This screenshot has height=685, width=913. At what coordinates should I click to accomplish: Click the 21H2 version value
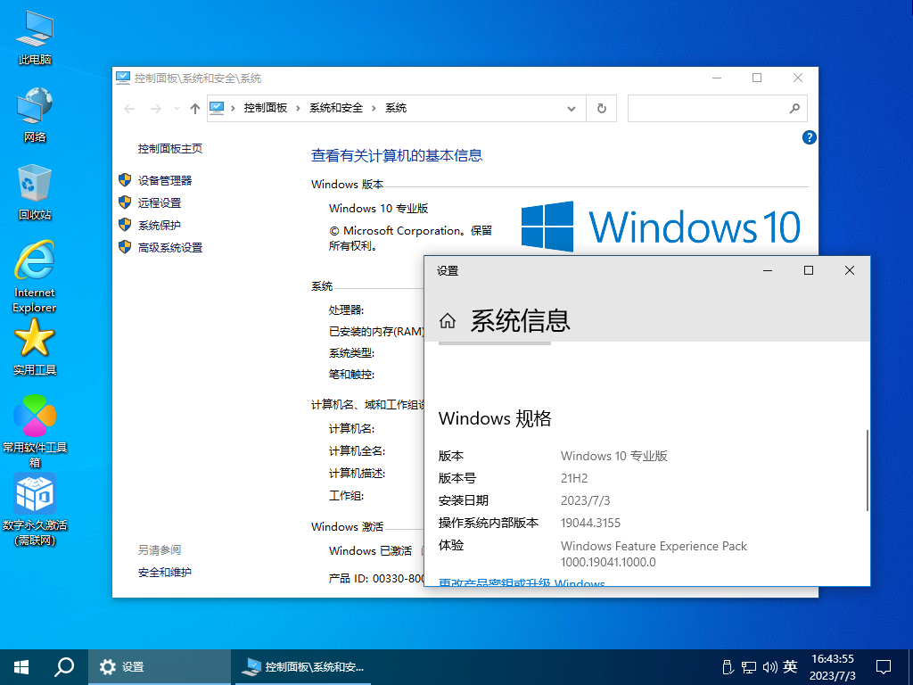point(574,478)
